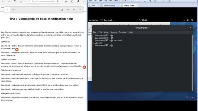
Task: Toggle fit to page in PDF toolbar
Action: [x=62, y=10]
